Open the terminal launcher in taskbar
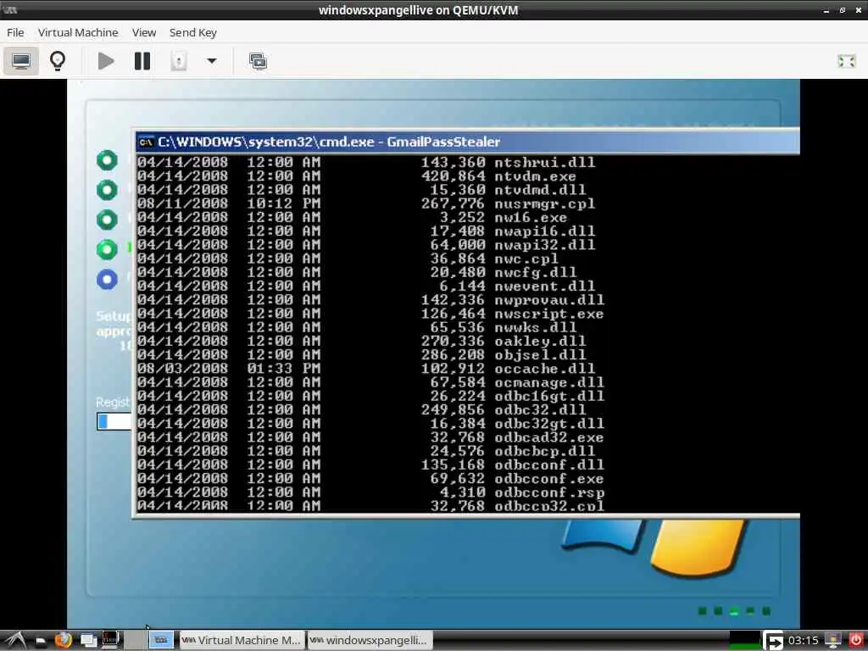The height and width of the screenshot is (651, 868). click(x=110, y=640)
